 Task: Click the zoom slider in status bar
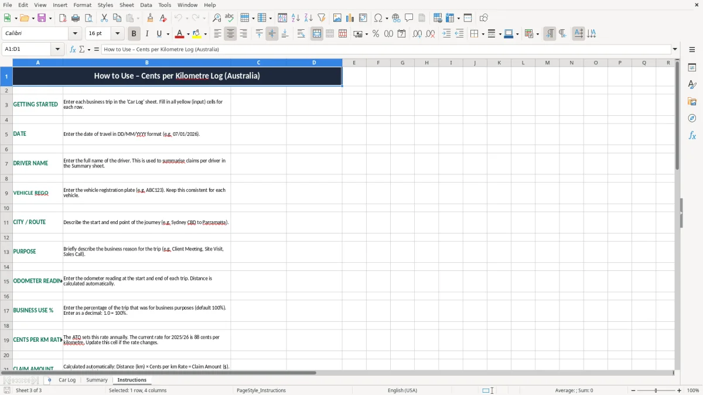656,390
